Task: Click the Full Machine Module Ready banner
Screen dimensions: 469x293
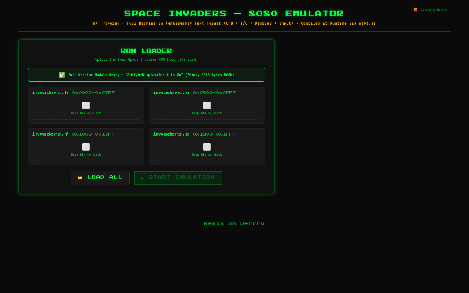Action: [x=147, y=75]
